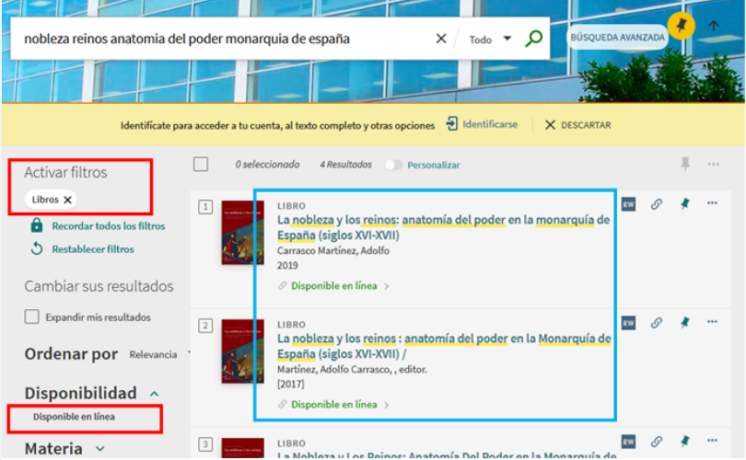Screen dimensions: 746x460
Task: Click the Identificarse sign-in link
Action: click(482, 124)
